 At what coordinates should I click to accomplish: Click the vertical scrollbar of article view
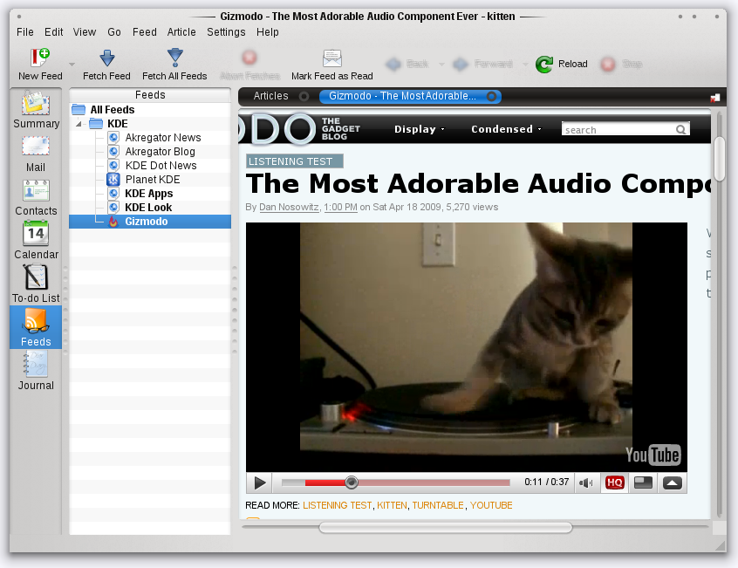pos(719,159)
